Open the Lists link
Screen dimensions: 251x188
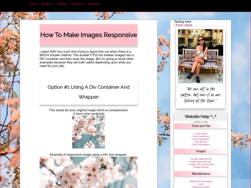coord(201,184)
